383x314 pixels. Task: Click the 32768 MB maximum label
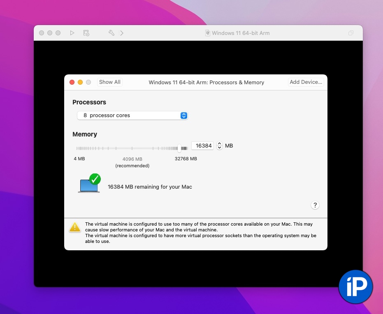click(x=186, y=159)
